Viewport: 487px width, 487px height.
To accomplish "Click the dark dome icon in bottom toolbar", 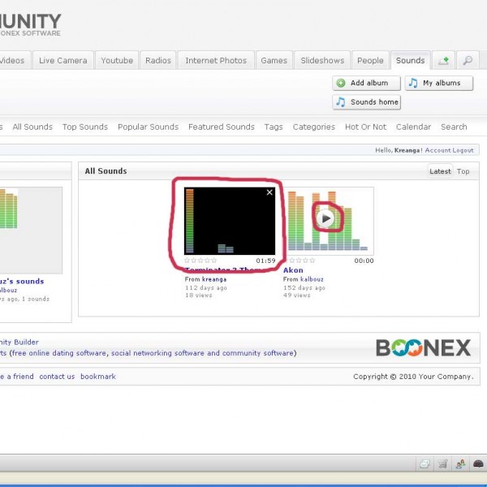I will click(x=478, y=464).
